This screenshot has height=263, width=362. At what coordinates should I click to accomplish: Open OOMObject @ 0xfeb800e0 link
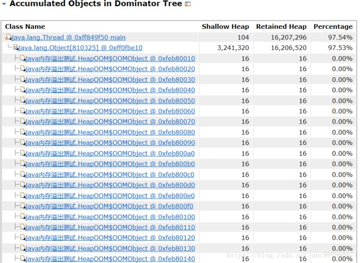pyautogui.click(x=110, y=196)
